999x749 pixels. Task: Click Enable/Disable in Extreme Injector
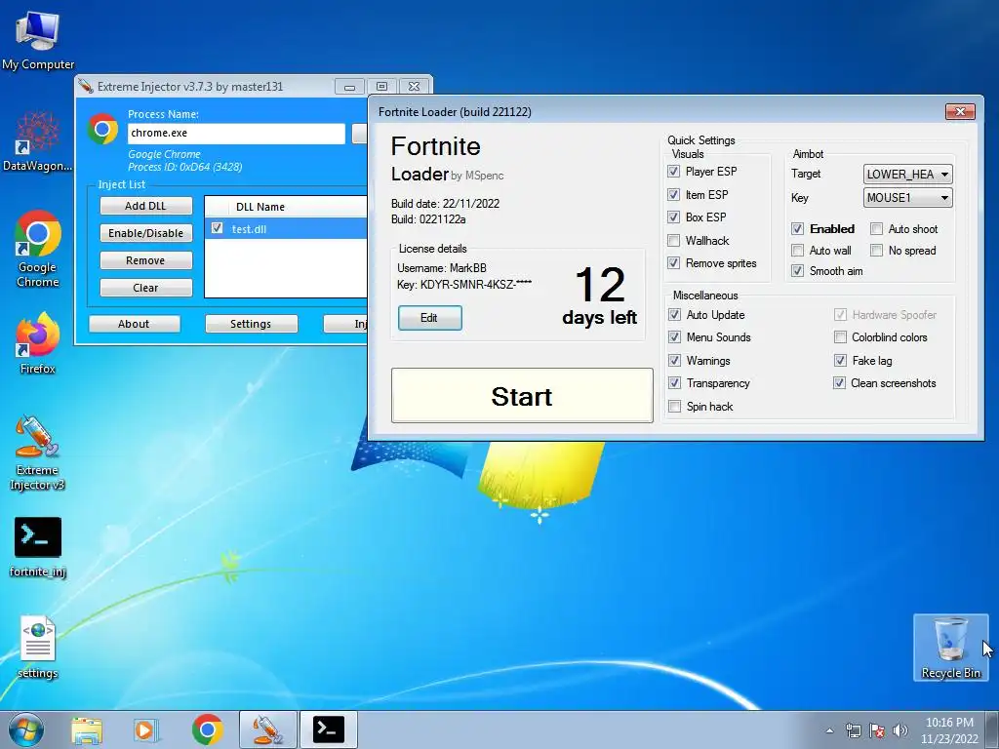pyautogui.click(x=146, y=233)
